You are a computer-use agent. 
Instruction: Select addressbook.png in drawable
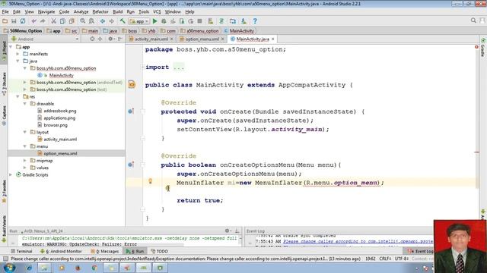[x=60, y=111]
